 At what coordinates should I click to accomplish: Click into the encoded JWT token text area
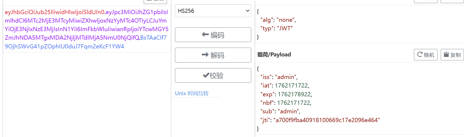point(87,29)
